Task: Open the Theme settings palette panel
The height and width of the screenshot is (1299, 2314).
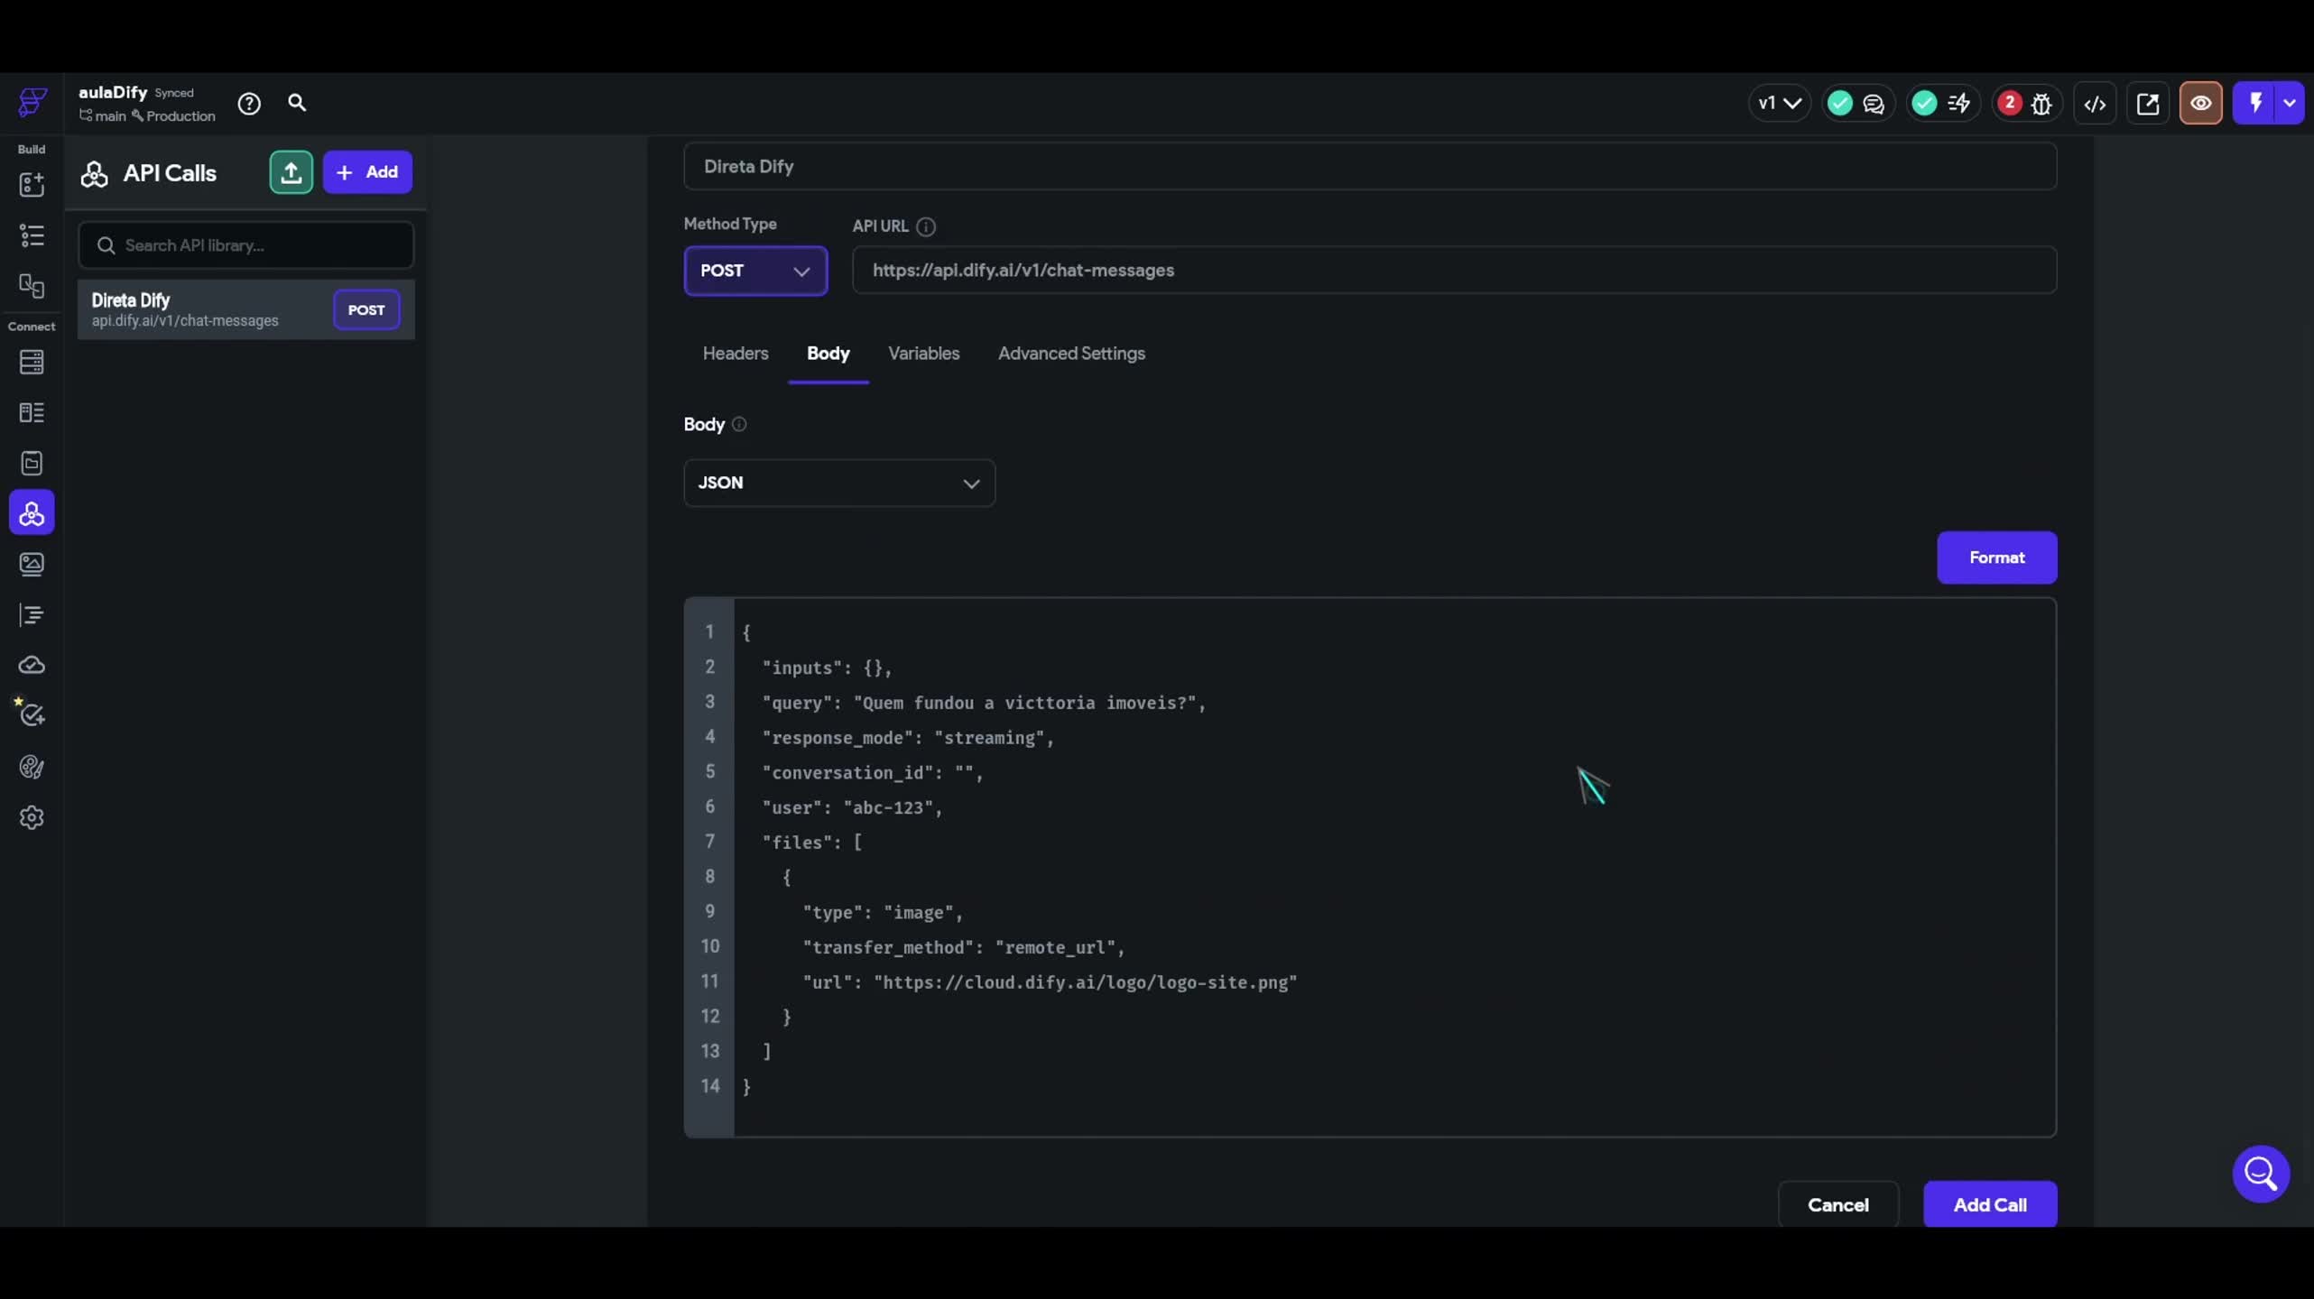Action: click(32, 768)
